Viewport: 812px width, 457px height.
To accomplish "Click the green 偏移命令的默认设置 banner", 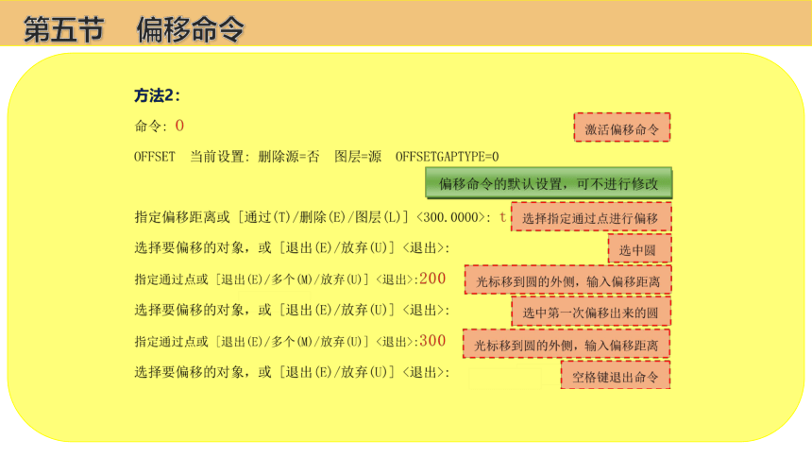I will click(x=549, y=183).
